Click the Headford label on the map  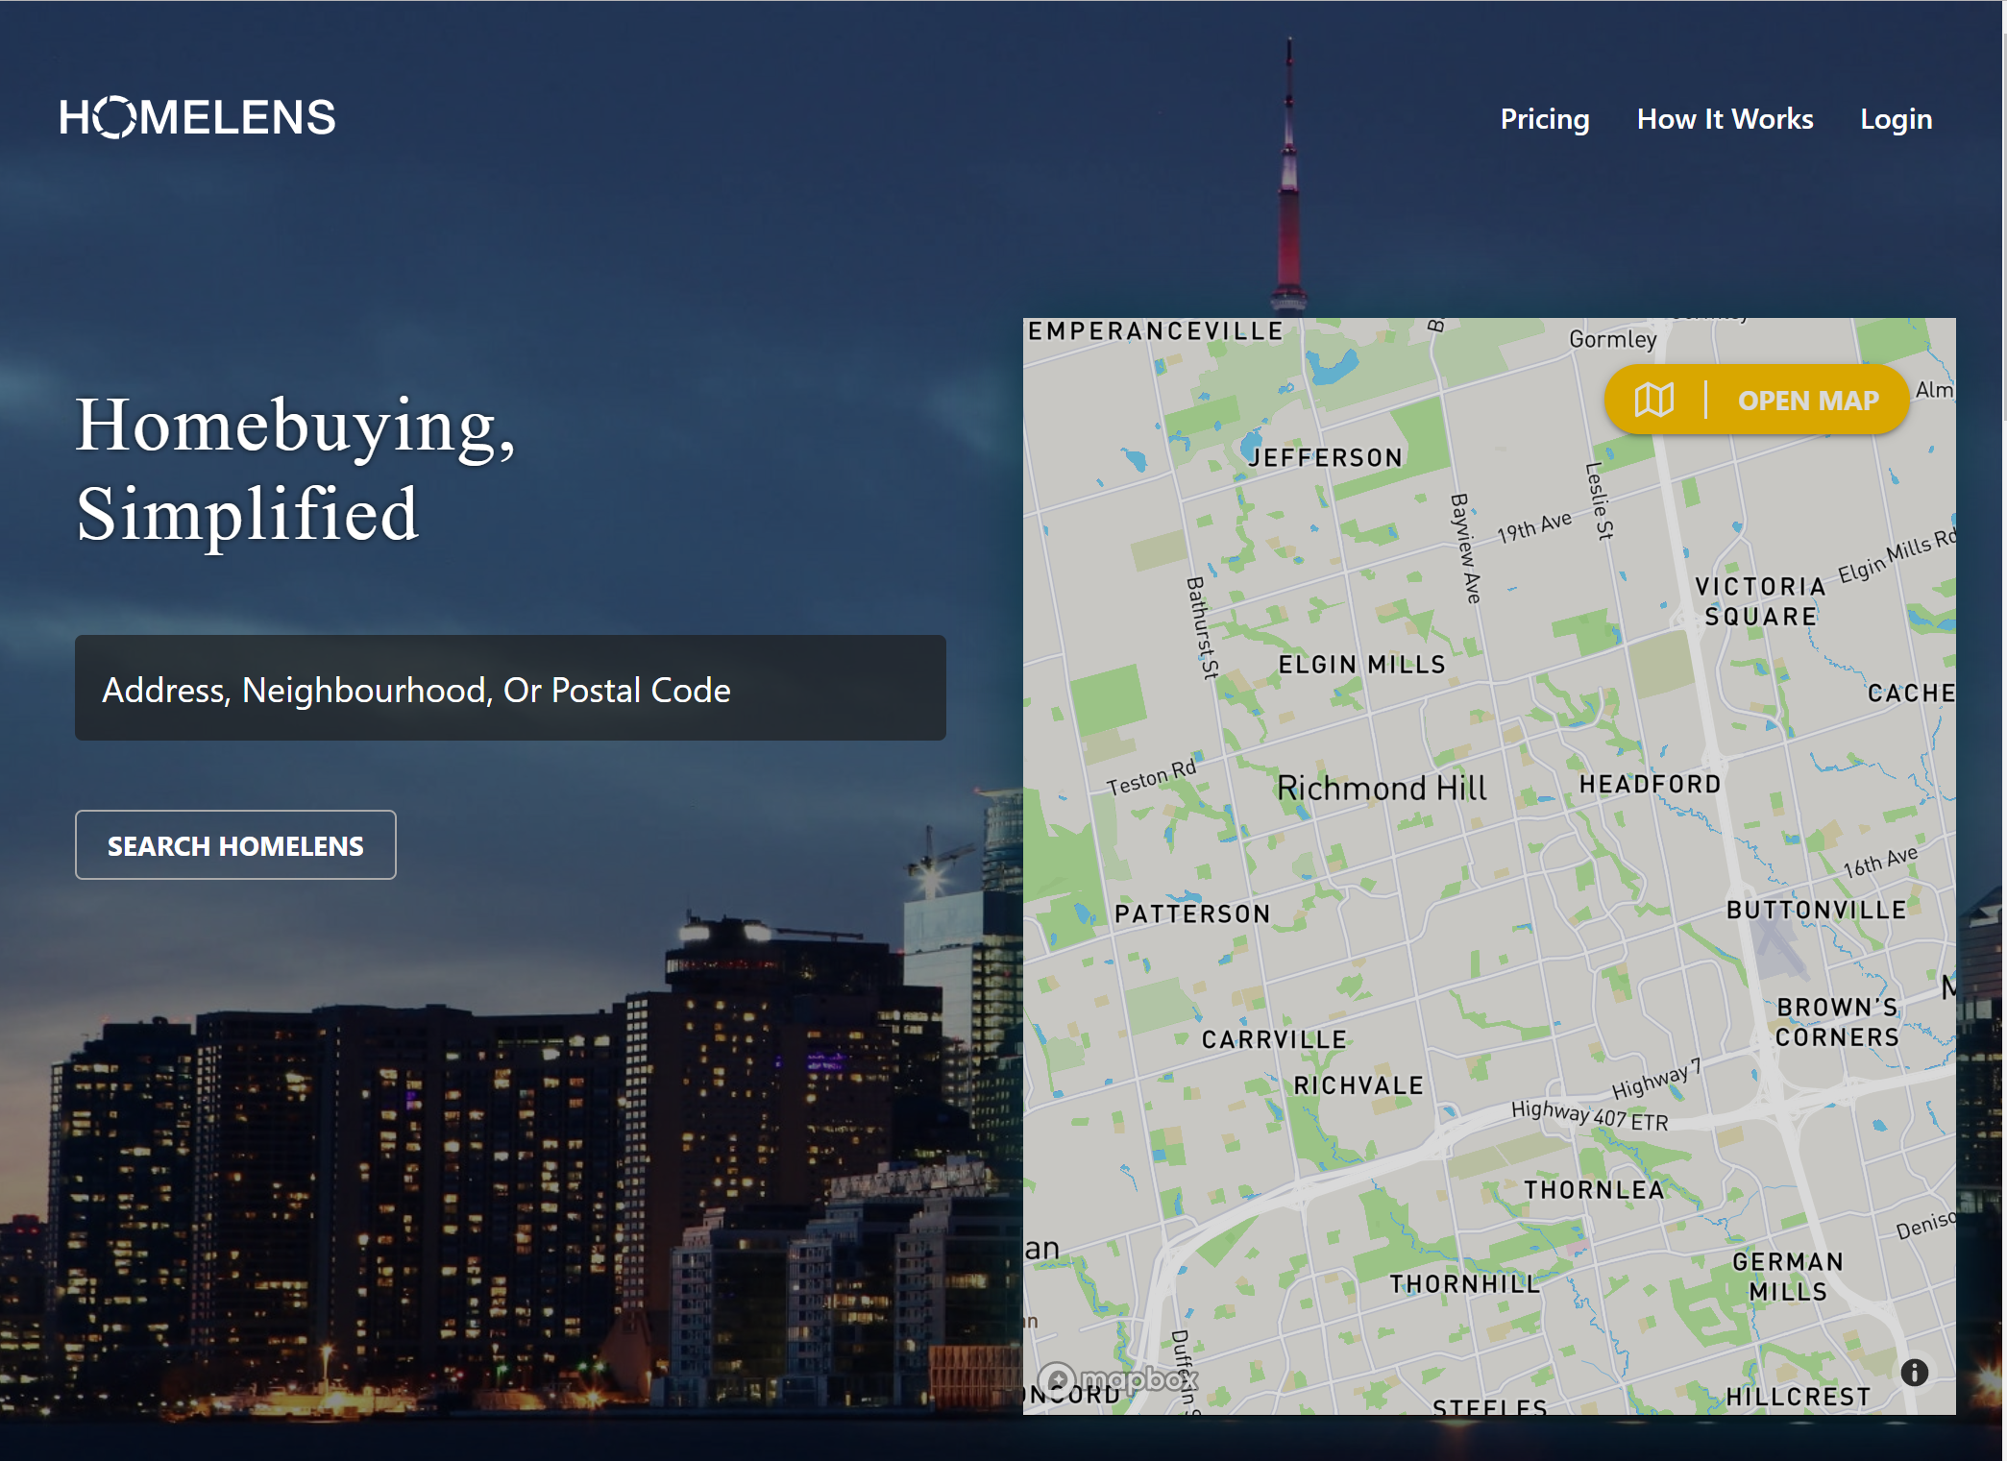(1650, 785)
